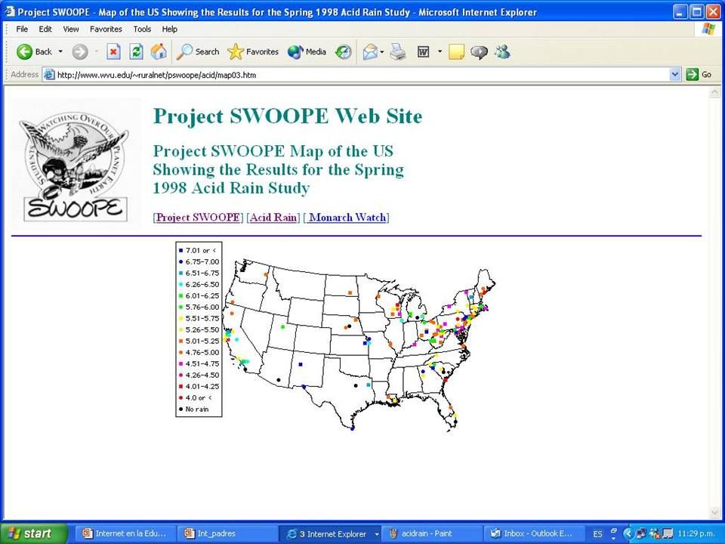The image size is (725, 544).
Task: Click the 'No rain' legend entry
Action: pyautogui.click(x=194, y=410)
